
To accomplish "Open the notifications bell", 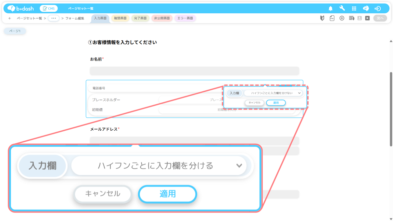I will click(x=330, y=8).
